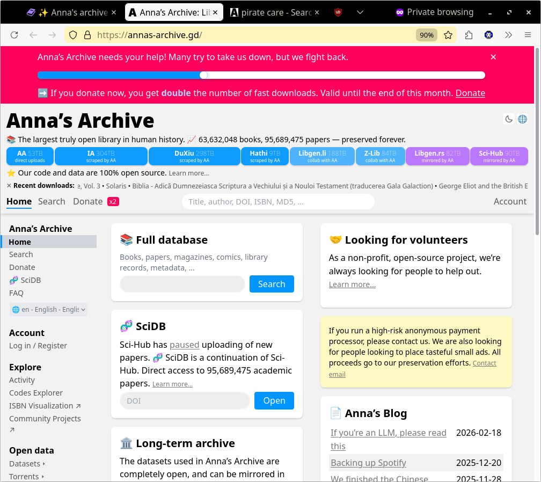Dismiss the pink donation banner
This screenshot has width=541, height=482.
493,57
